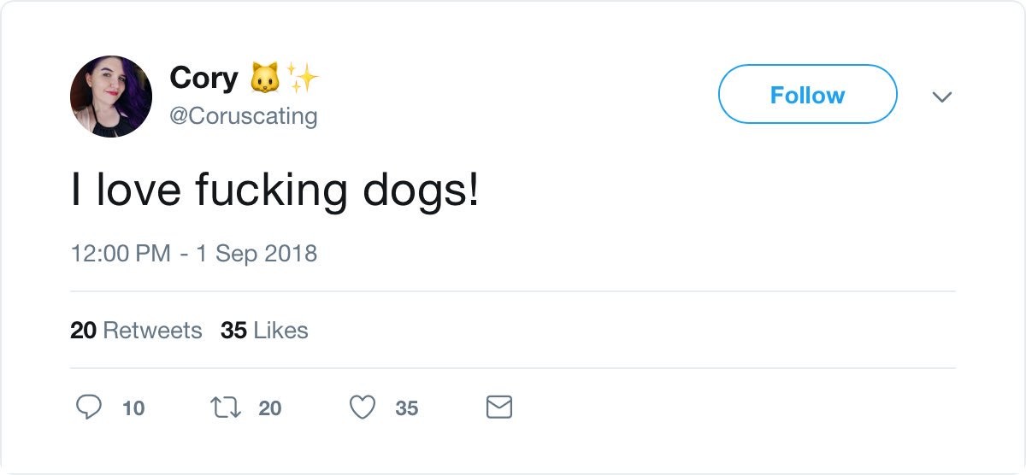The height and width of the screenshot is (475, 1026).
Task: Click the count 20 beside retweet icon
Action: pyautogui.click(x=269, y=408)
